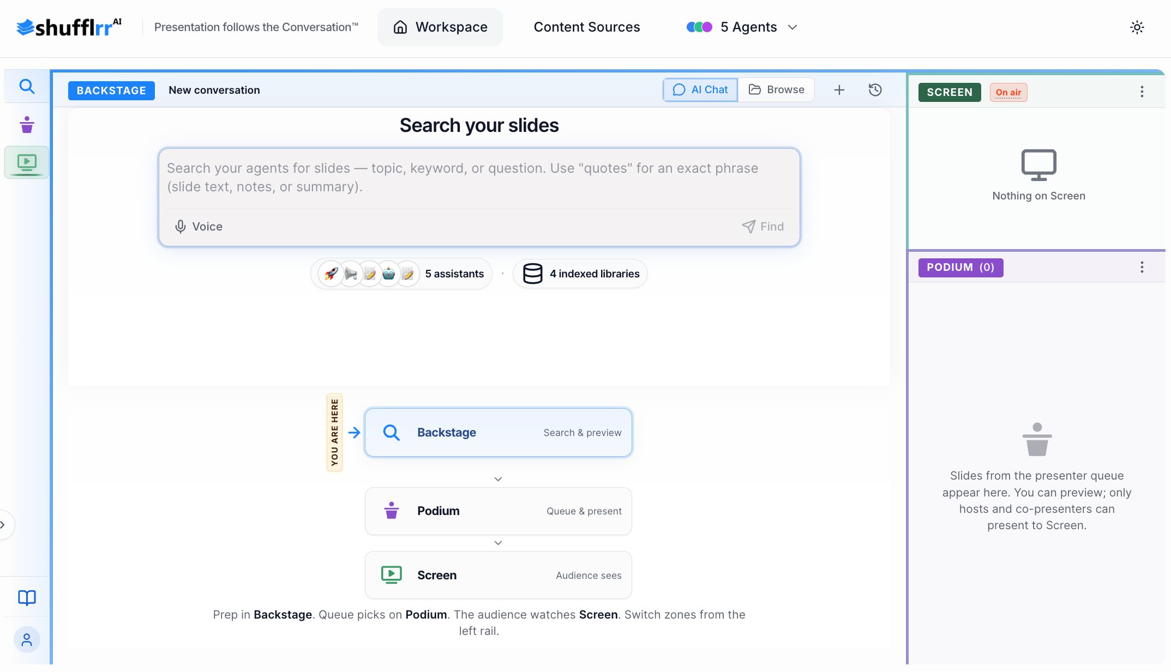Viewport: 1171px width, 672px height.
Task: Open Podium panel three-dot menu
Action: pyautogui.click(x=1142, y=267)
